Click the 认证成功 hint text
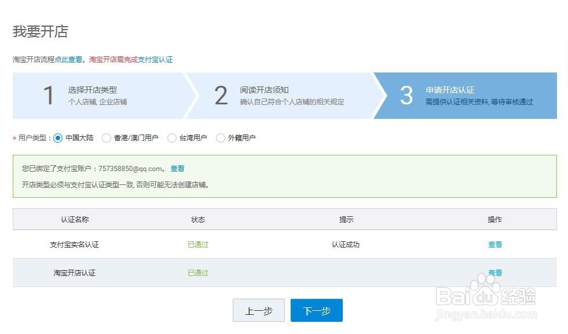568x334 pixels. click(346, 245)
